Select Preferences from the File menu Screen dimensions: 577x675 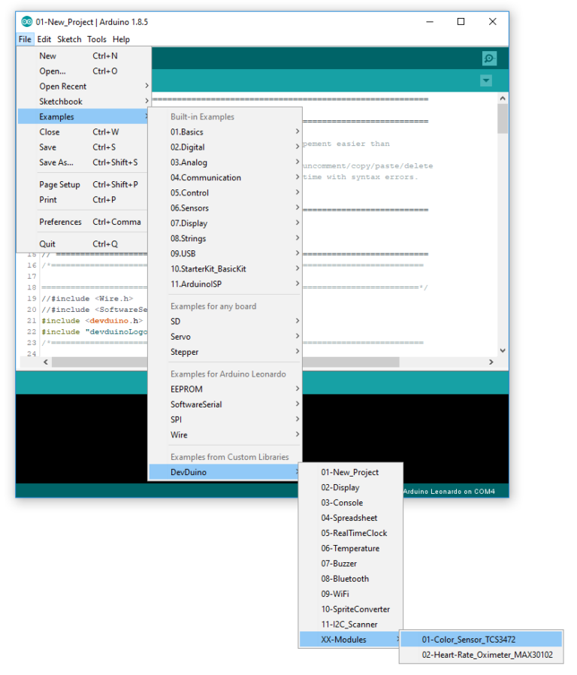coord(60,222)
